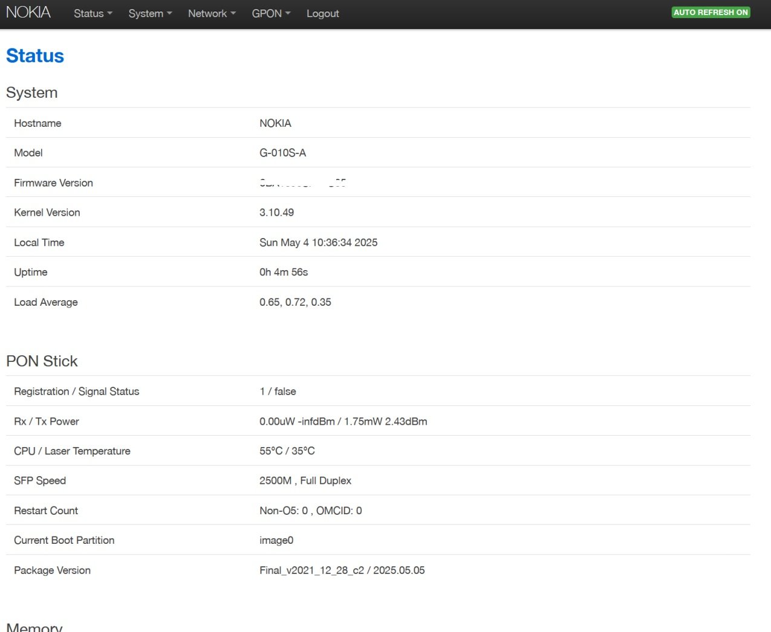Select restart count Non-O5: 0 , OMCID: 0
Viewport: 771px width, 632px height.
click(311, 511)
